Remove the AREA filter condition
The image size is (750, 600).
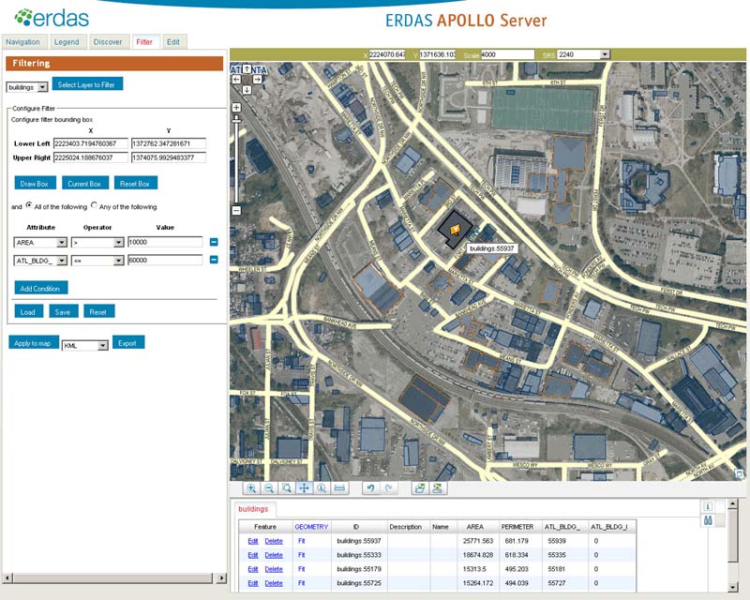(x=213, y=242)
